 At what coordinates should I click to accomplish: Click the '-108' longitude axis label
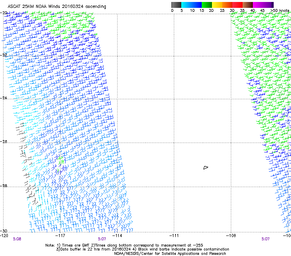pos(231,236)
